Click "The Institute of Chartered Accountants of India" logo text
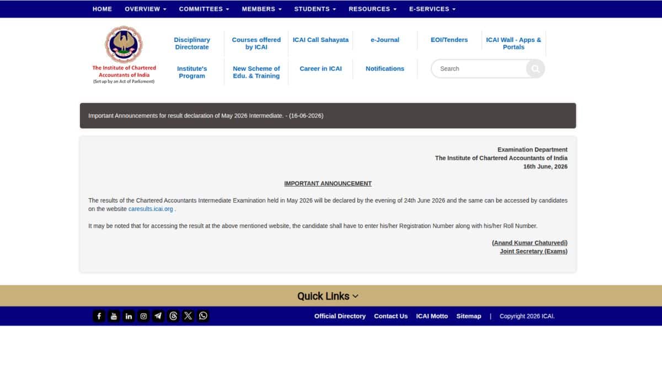This screenshot has height=372, width=662. (x=124, y=71)
